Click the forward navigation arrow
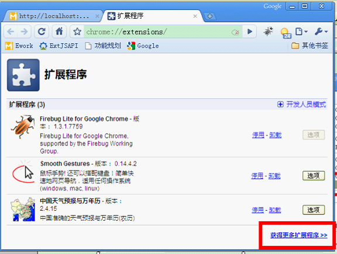The image size is (337, 254). pyautogui.click(x=25, y=32)
